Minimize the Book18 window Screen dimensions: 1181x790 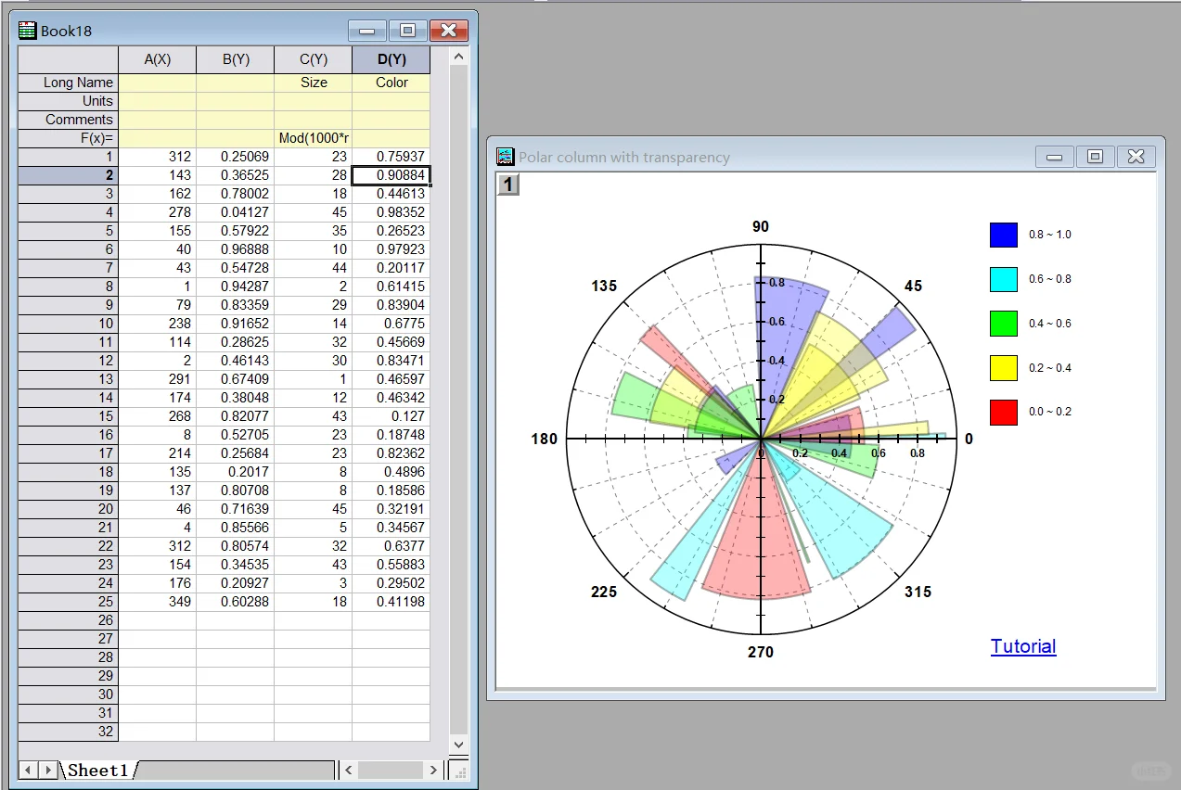pyautogui.click(x=367, y=31)
